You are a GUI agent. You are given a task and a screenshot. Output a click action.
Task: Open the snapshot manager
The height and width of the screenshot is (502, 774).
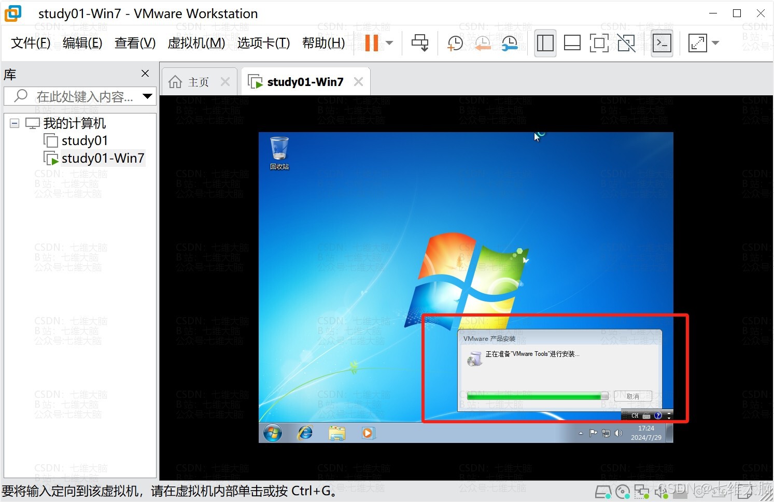click(x=510, y=43)
